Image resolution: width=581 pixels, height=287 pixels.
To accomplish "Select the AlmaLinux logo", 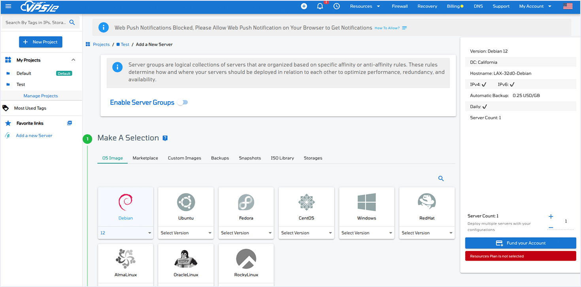I will tap(126, 259).
